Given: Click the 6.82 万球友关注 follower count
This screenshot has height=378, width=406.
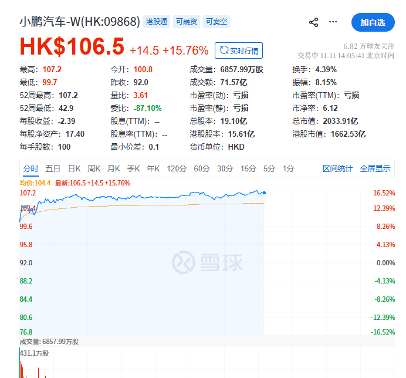Looking at the screenshot, I should coord(368,46).
